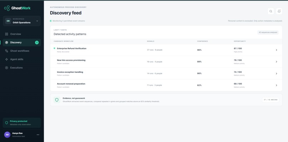The width and height of the screenshot is (288, 142).
Task: Click the 82% confidence value
Action: [199, 85]
